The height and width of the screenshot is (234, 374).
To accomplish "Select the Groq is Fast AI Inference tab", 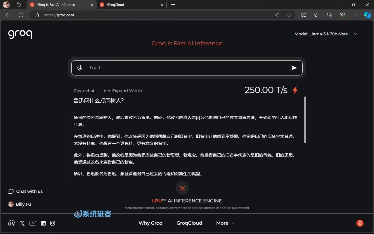I will [62, 5].
